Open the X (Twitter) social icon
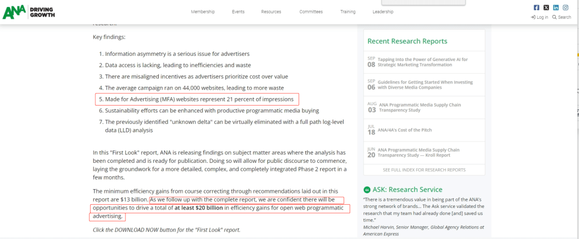Image resolution: width=579 pixels, height=239 pixels. 546,8
